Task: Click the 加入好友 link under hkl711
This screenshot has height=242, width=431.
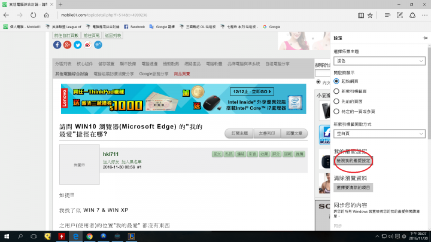Action: (x=111, y=162)
